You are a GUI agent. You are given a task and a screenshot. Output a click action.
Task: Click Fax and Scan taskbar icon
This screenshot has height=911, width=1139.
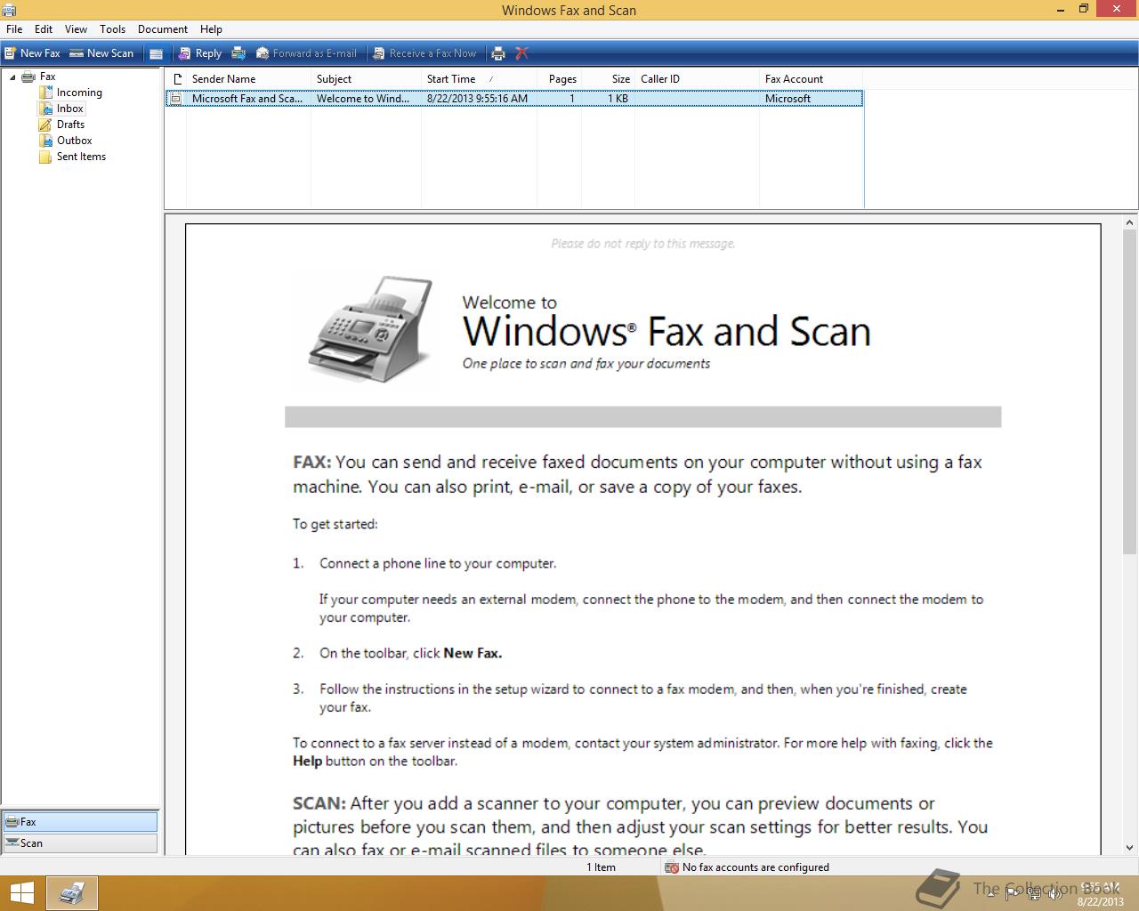point(72,893)
